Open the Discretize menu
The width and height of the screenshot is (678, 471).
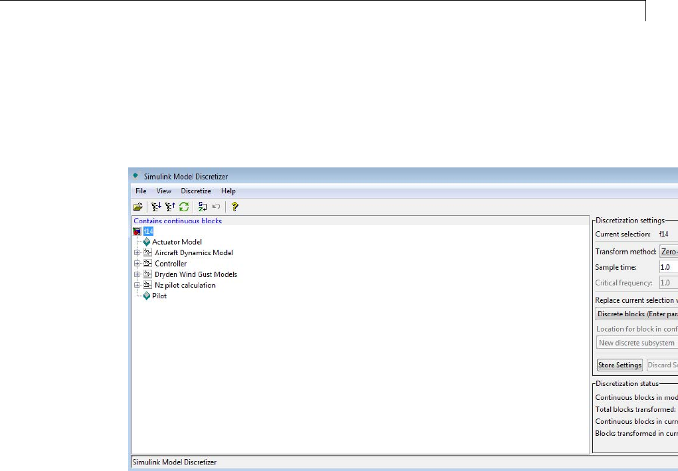196,191
